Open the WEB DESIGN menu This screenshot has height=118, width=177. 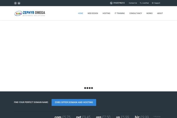93,13
